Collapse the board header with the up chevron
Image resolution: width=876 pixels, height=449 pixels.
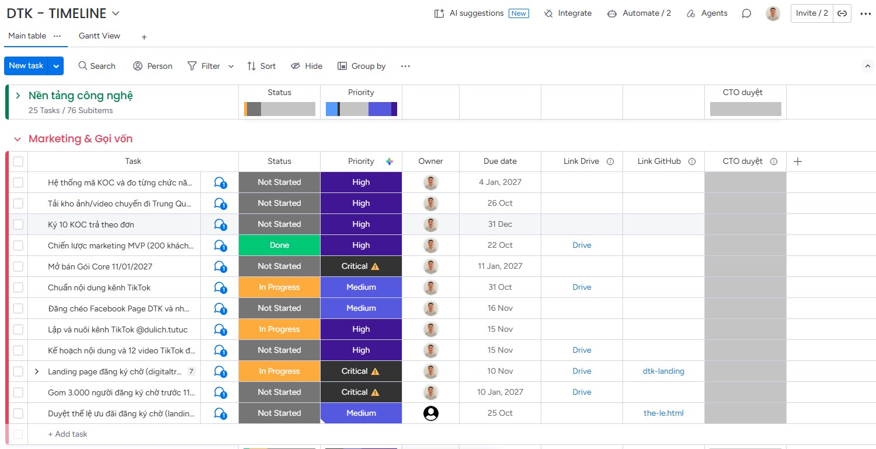coord(868,66)
